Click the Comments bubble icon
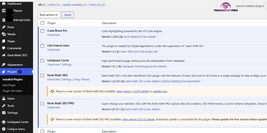 pyautogui.click(x=4, y=48)
